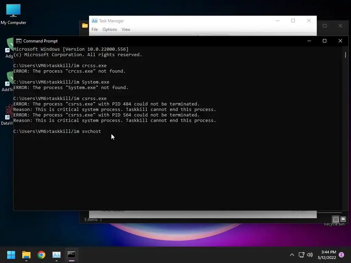This screenshot has height=263, width=351.
Task: Click the 'taskkill/im crcss.exe' command line
Action: 60,65
